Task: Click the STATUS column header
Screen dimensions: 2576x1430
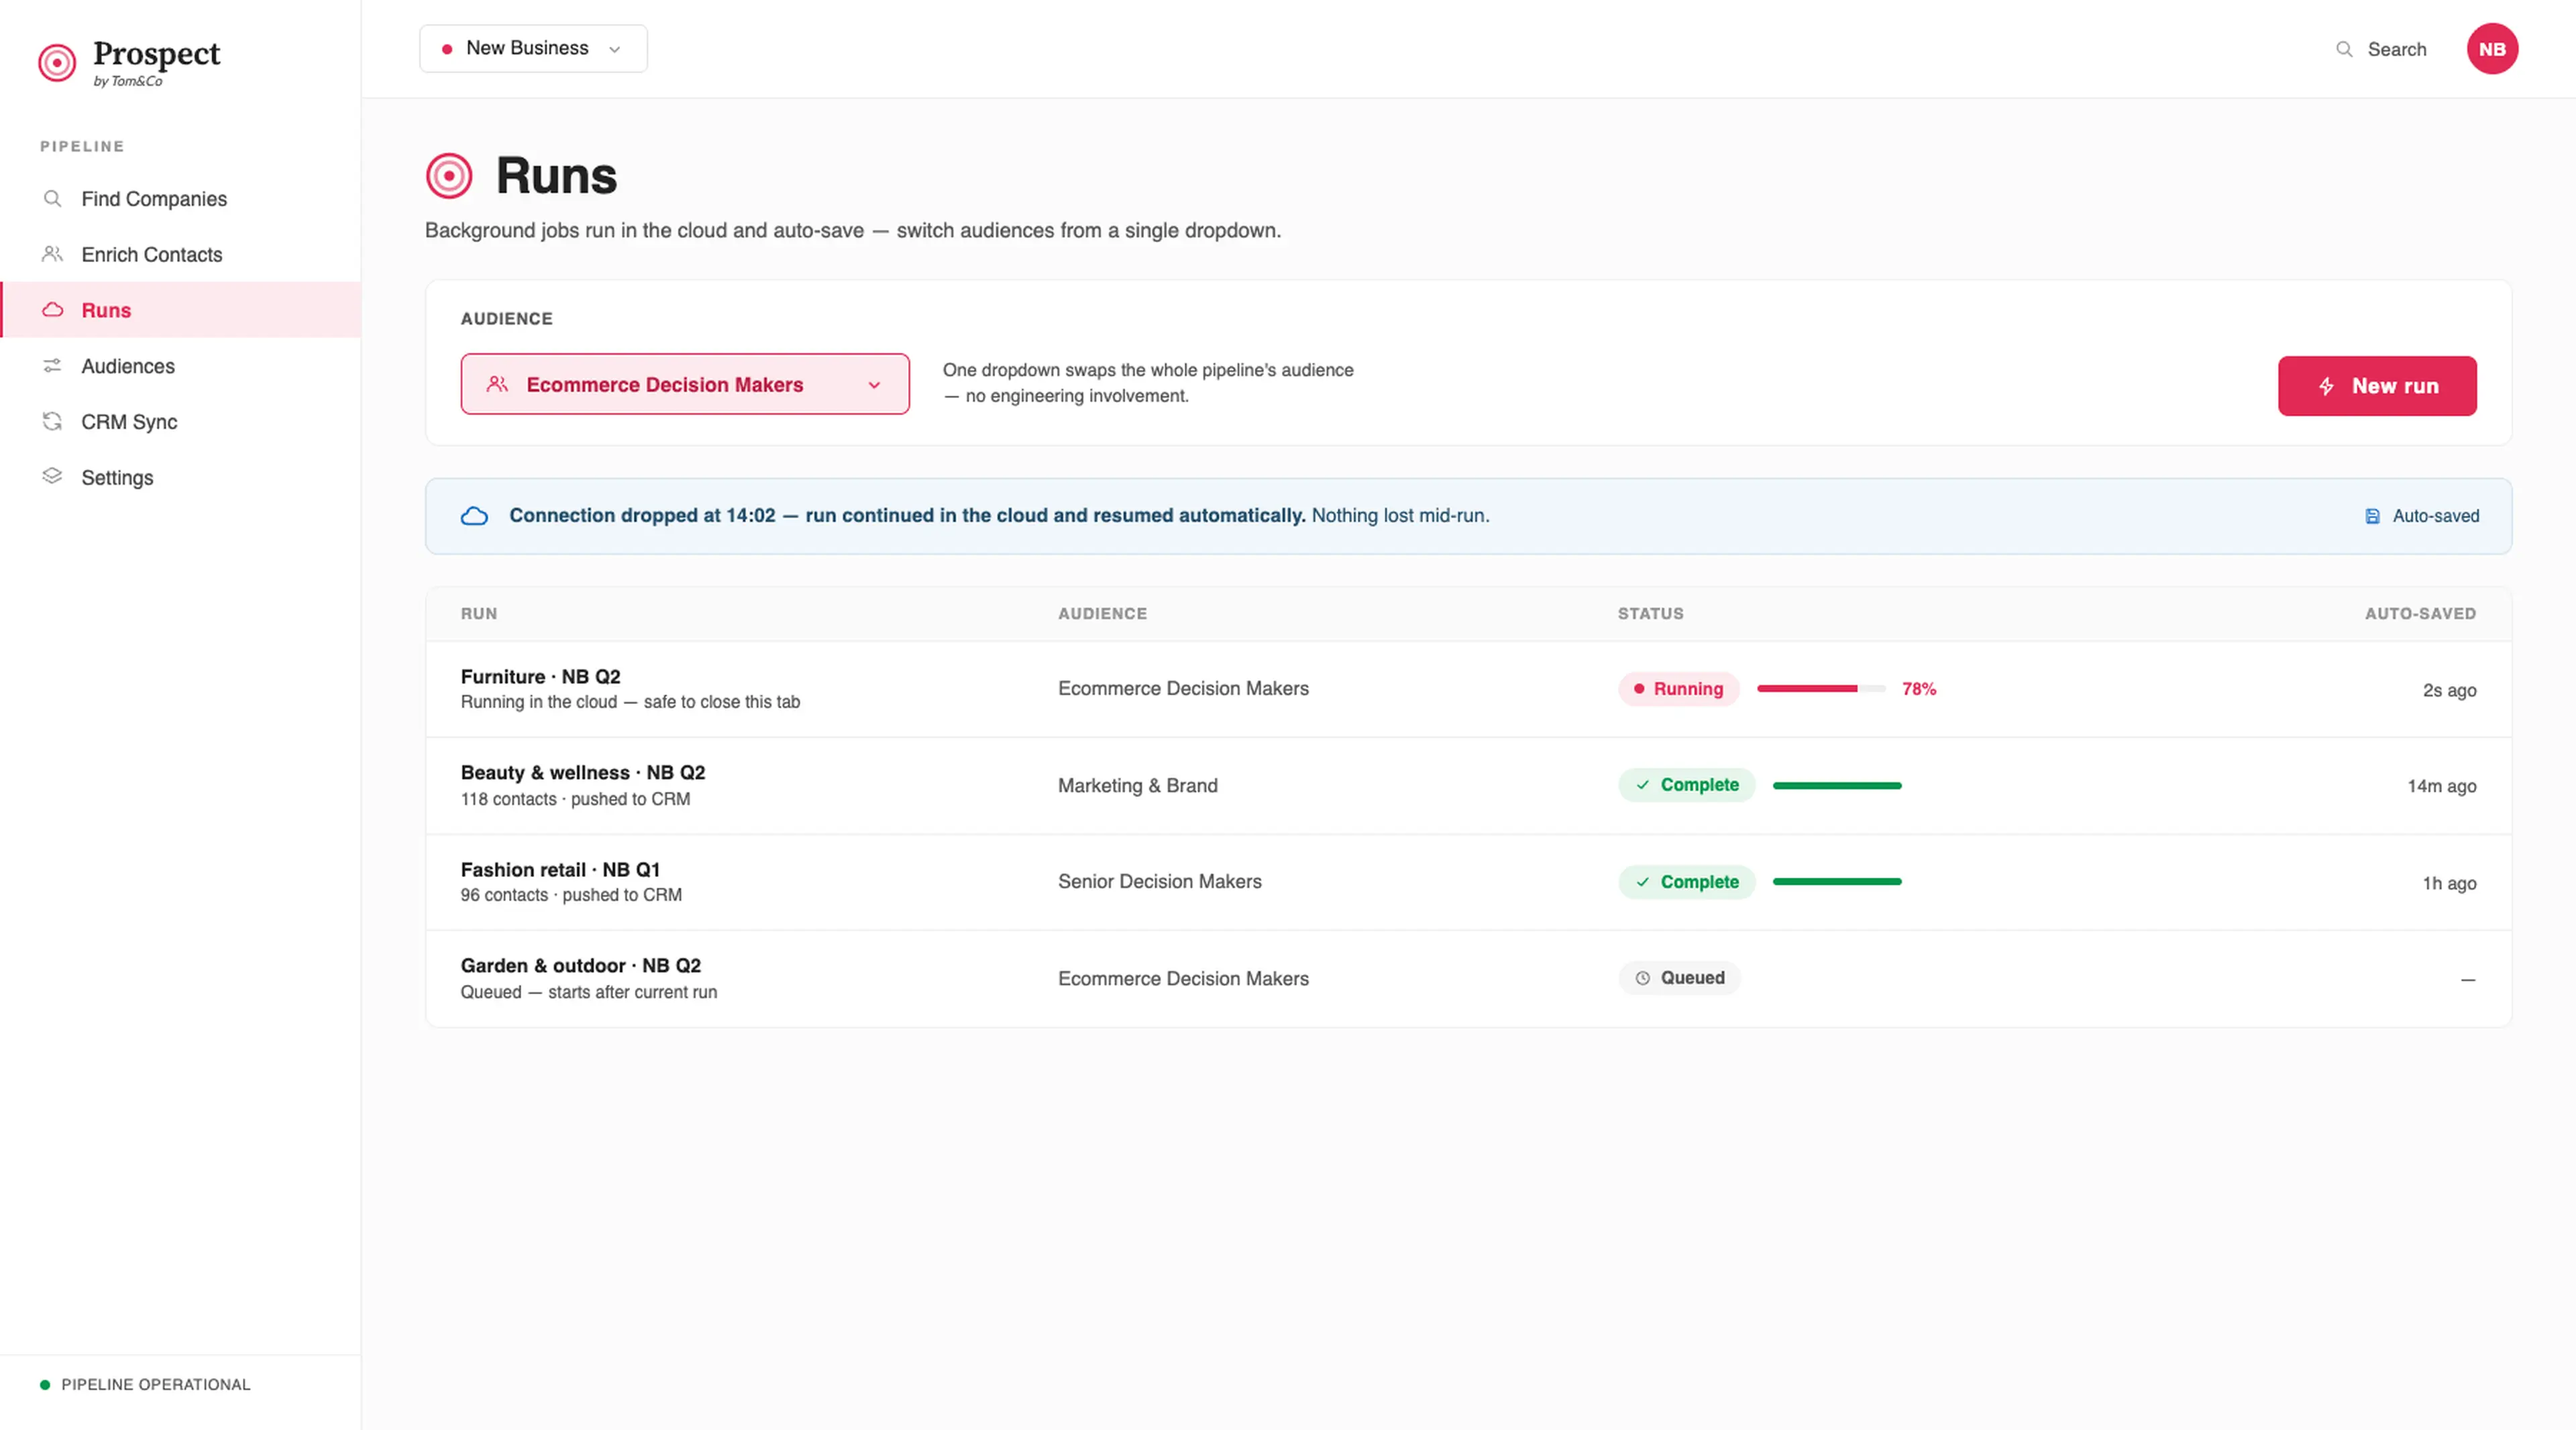Action: pyautogui.click(x=1650, y=613)
